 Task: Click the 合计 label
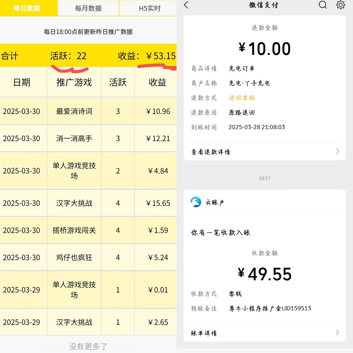[10, 56]
